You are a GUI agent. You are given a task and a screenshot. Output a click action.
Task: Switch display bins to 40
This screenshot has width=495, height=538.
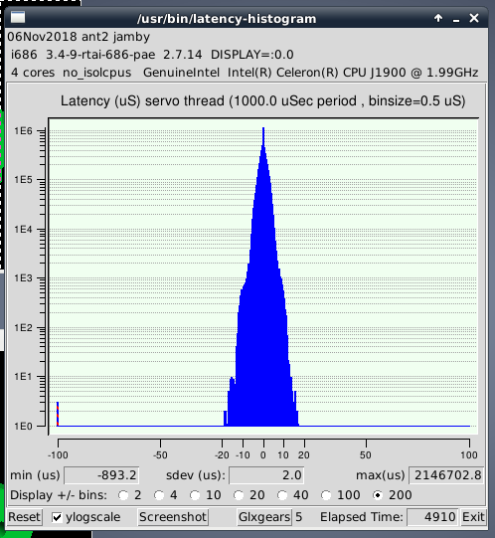pos(282,495)
